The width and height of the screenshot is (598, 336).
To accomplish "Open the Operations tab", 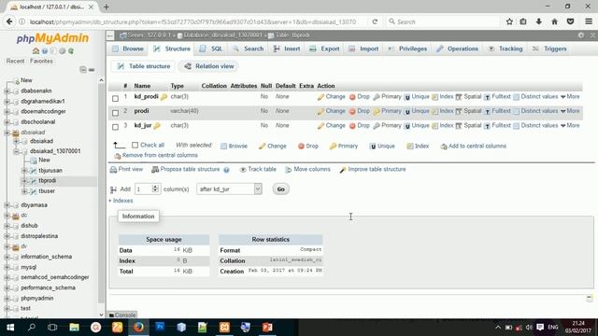I will (458, 49).
